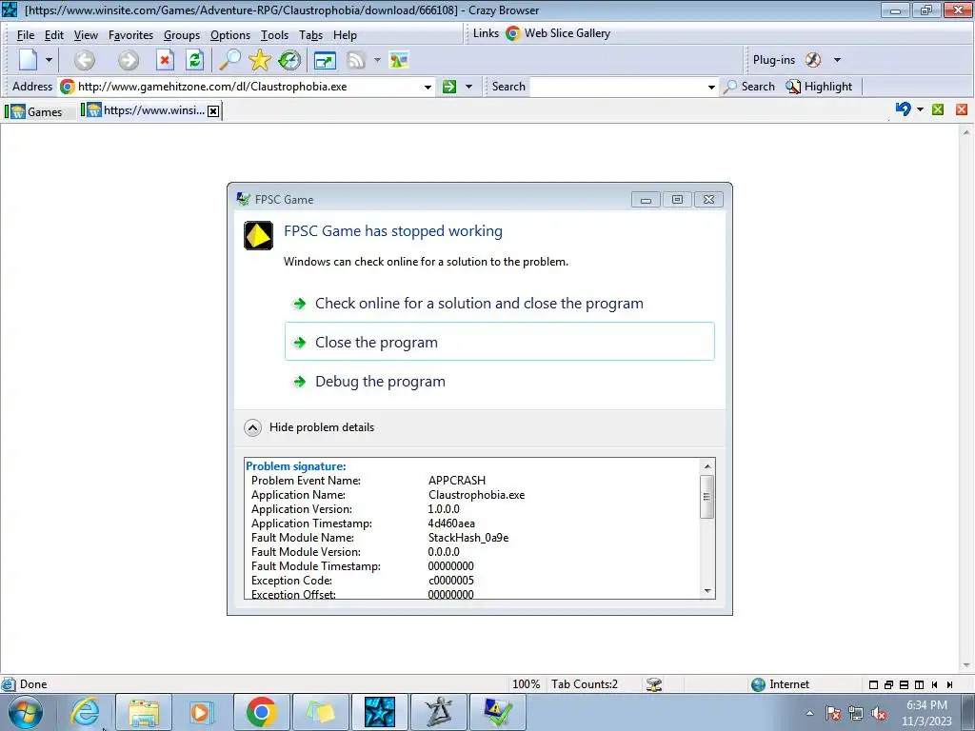Open Google Chrome from the taskbar
975x731 pixels.
(x=261, y=712)
